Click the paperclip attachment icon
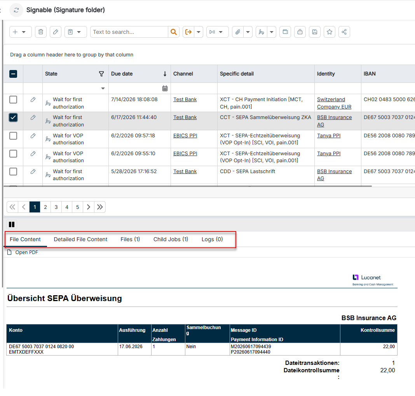 [x=238, y=32]
